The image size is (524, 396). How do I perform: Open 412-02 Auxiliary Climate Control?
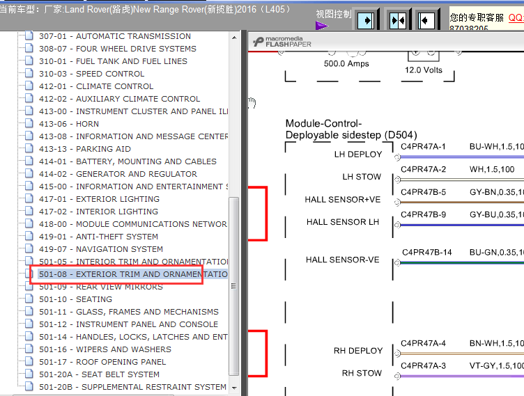click(x=120, y=99)
